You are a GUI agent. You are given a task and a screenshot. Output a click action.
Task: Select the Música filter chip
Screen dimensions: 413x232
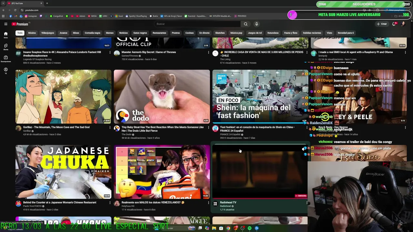pyautogui.click(x=32, y=33)
